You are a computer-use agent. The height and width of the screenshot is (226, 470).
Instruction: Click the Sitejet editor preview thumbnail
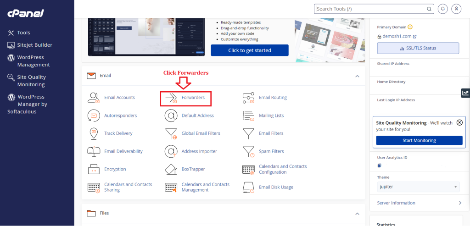coord(146,37)
